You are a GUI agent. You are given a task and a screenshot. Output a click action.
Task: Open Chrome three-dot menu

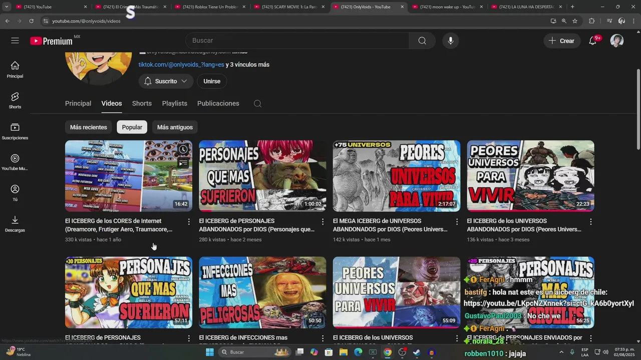(x=634, y=21)
